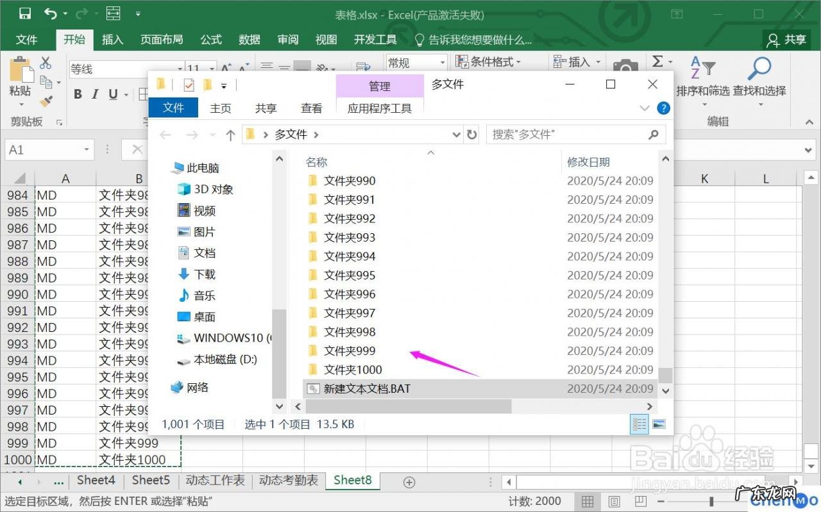Screen dimensions: 821x512
Task: Click the 共享 button in Excel
Action: coord(786,39)
